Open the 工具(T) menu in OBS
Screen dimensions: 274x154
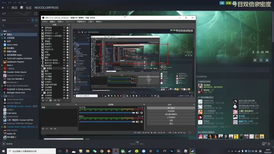point(91,22)
